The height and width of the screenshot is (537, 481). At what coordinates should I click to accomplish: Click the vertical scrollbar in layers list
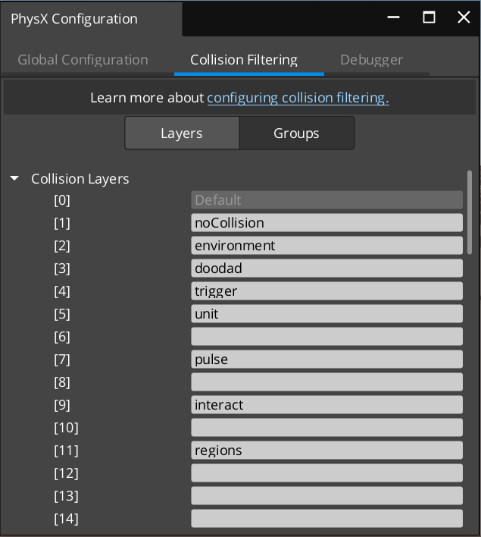click(470, 212)
